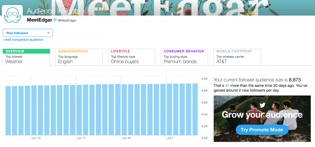This screenshot has height=147, width=315.
Task: Select the Overview tab
Action: [26, 57]
